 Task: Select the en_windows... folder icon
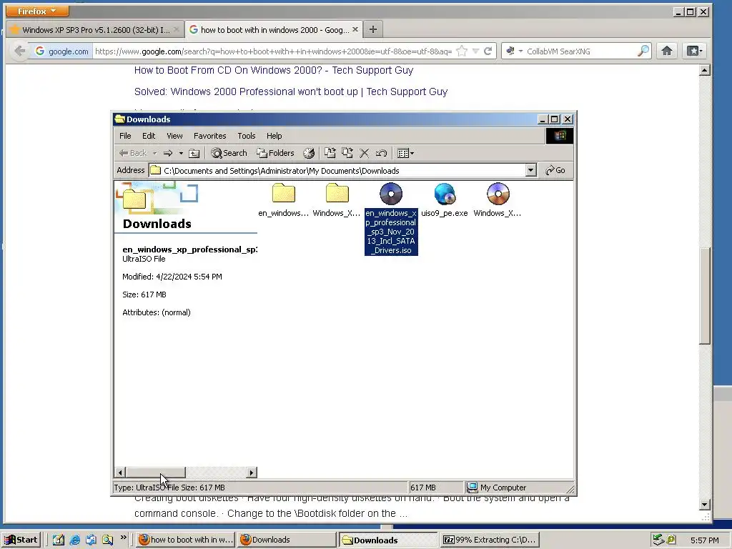coord(283,200)
